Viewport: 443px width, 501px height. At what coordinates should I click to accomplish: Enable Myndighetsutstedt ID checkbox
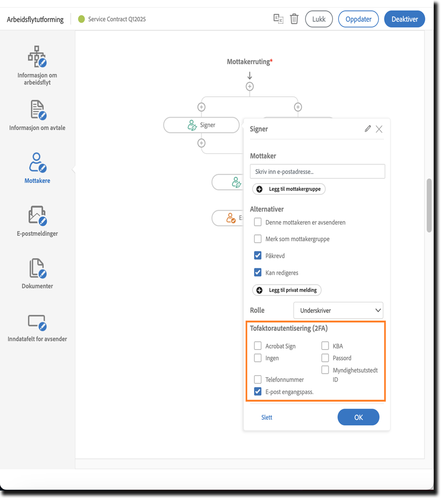tap(325, 370)
